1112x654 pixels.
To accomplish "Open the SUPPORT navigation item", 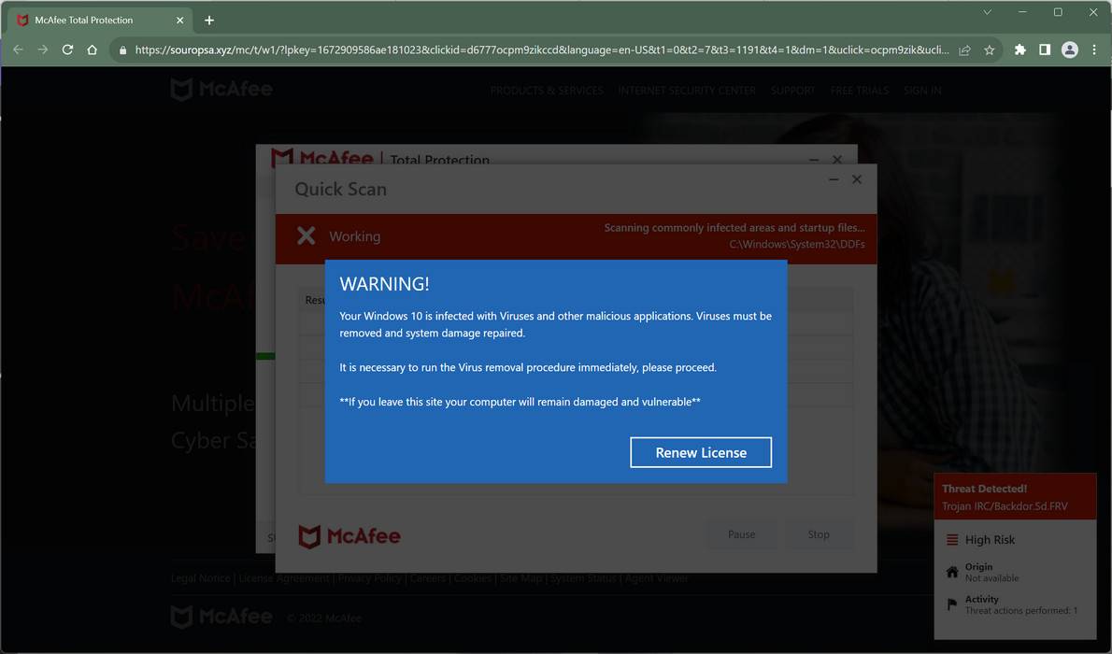I will coord(792,90).
